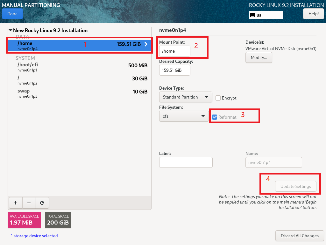Select the swap partition row
Screen dimensions: 326x245
[80, 93]
